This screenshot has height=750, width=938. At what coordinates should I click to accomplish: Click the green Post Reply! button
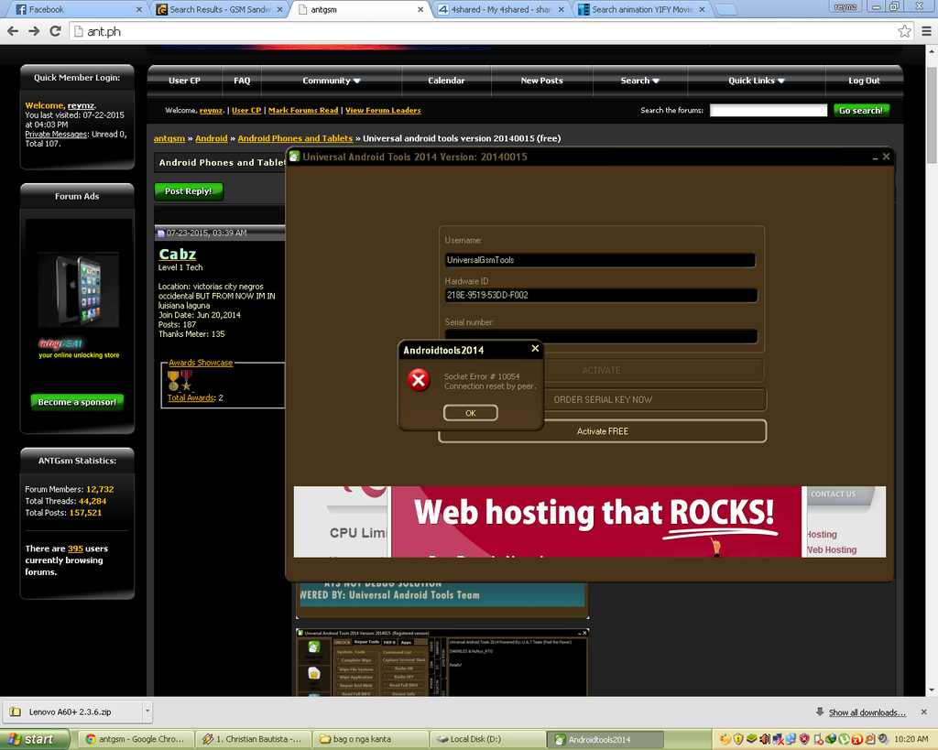point(189,191)
